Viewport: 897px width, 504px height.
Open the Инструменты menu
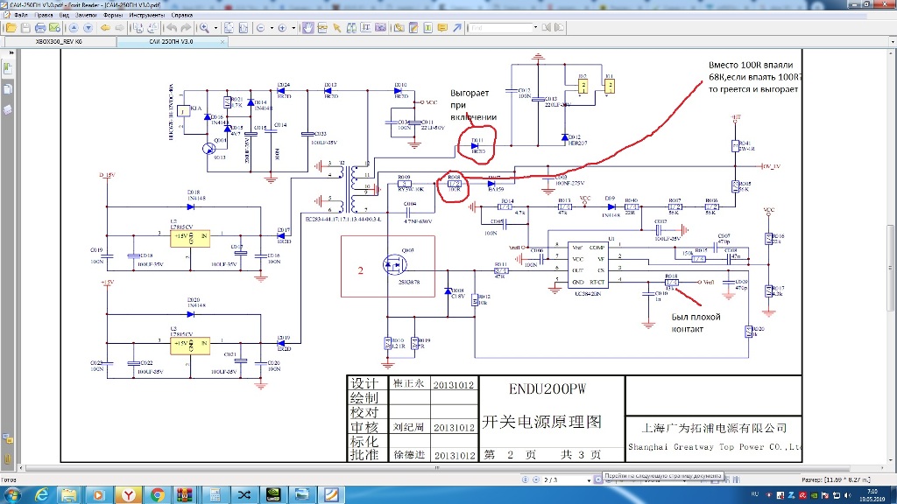145,15
